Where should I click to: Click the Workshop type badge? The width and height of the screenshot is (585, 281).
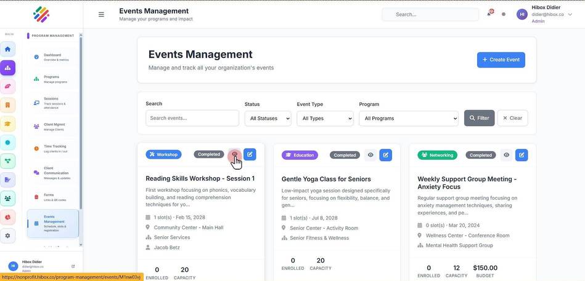tap(163, 154)
